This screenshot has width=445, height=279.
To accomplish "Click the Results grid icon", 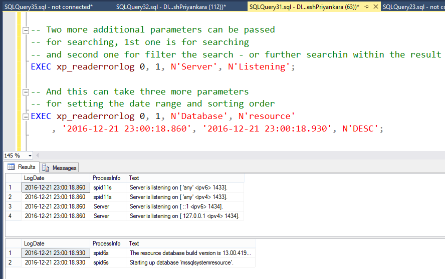I will point(11,167).
